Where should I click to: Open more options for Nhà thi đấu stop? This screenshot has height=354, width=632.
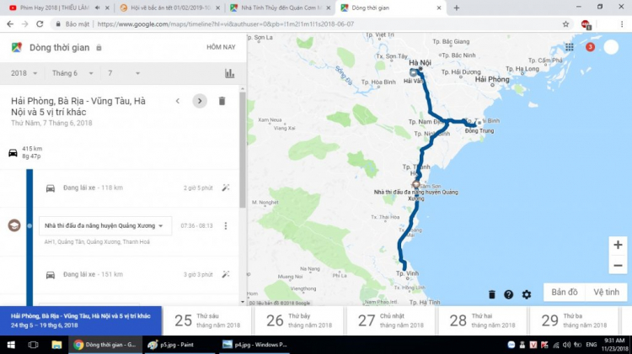[226, 225]
